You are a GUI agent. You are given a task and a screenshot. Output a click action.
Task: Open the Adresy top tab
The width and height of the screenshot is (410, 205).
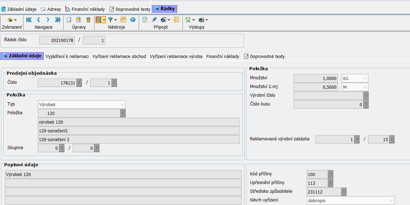(50, 9)
